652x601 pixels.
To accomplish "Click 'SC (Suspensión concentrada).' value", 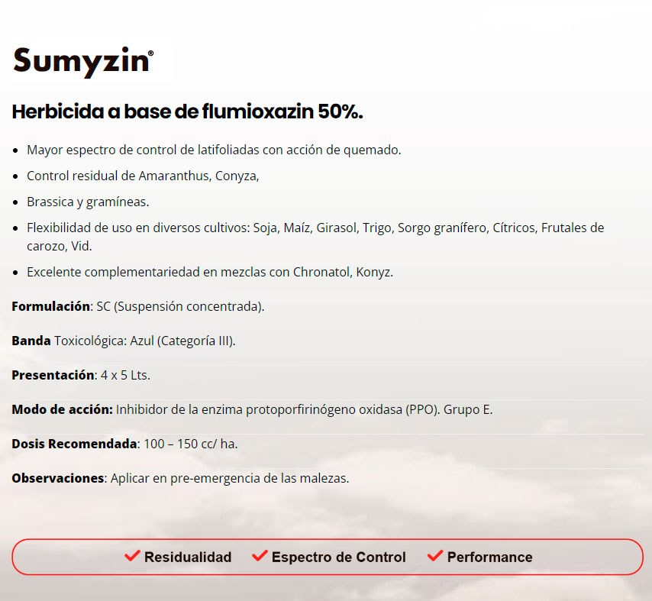I will (180, 306).
